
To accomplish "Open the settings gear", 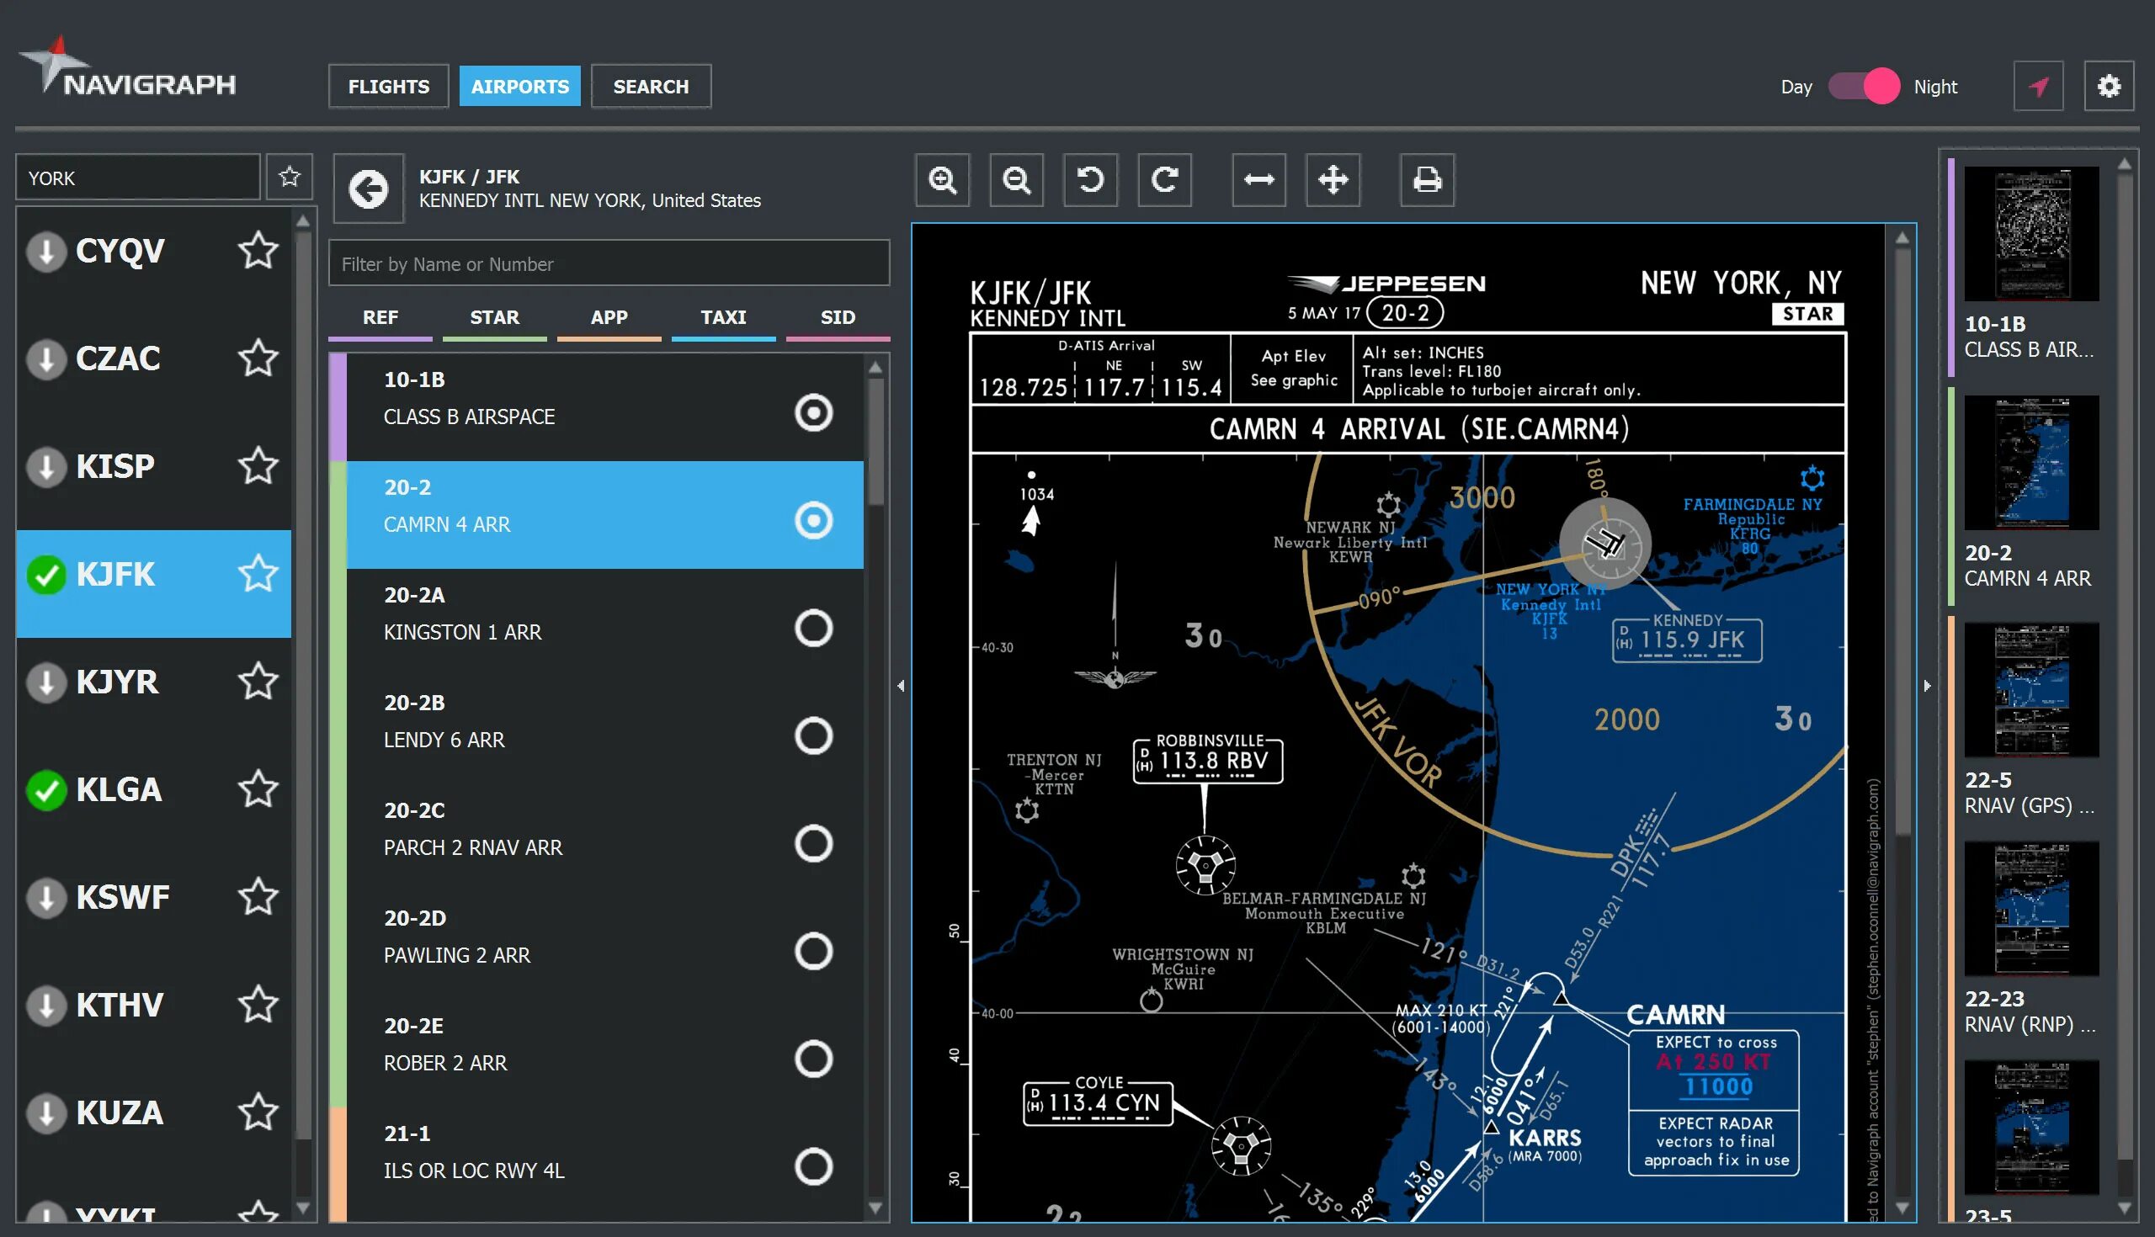I will click(2108, 87).
